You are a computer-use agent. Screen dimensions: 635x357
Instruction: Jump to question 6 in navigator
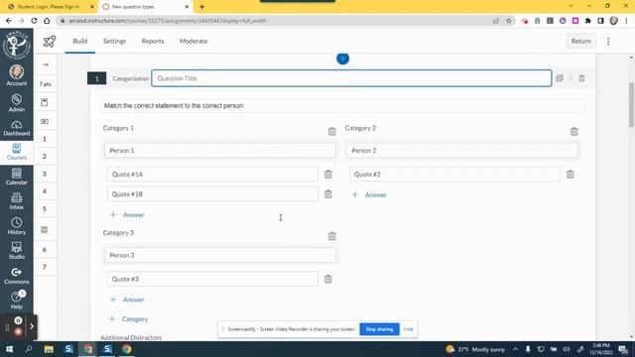point(45,250)
